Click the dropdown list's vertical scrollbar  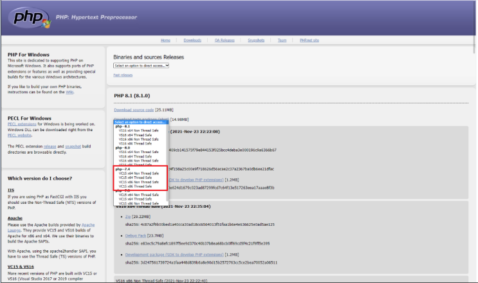[x=167, y=163]
